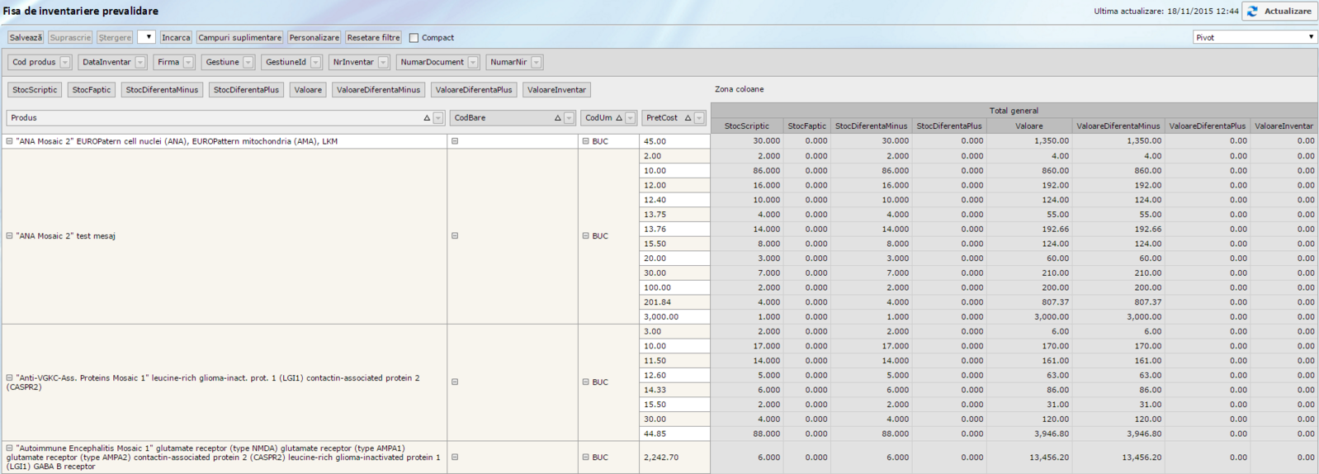This screenshot has width=1319, height=474.
Task: Click the sort triangle on Produs header
Action: tap(427, 118)
